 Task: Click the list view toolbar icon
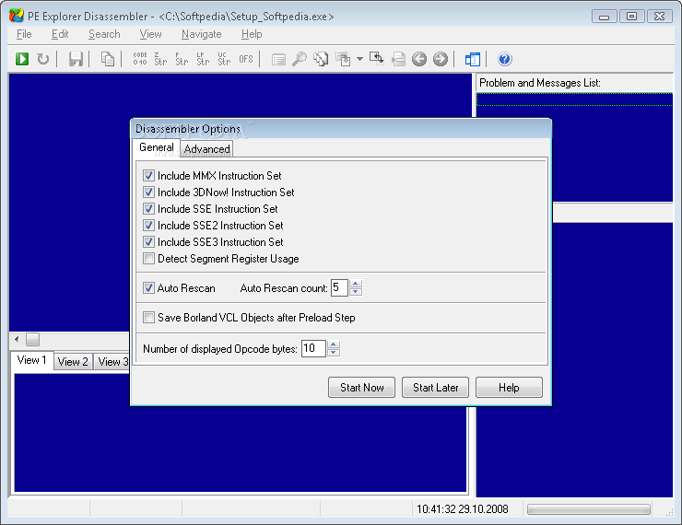[x=278, y=59]
